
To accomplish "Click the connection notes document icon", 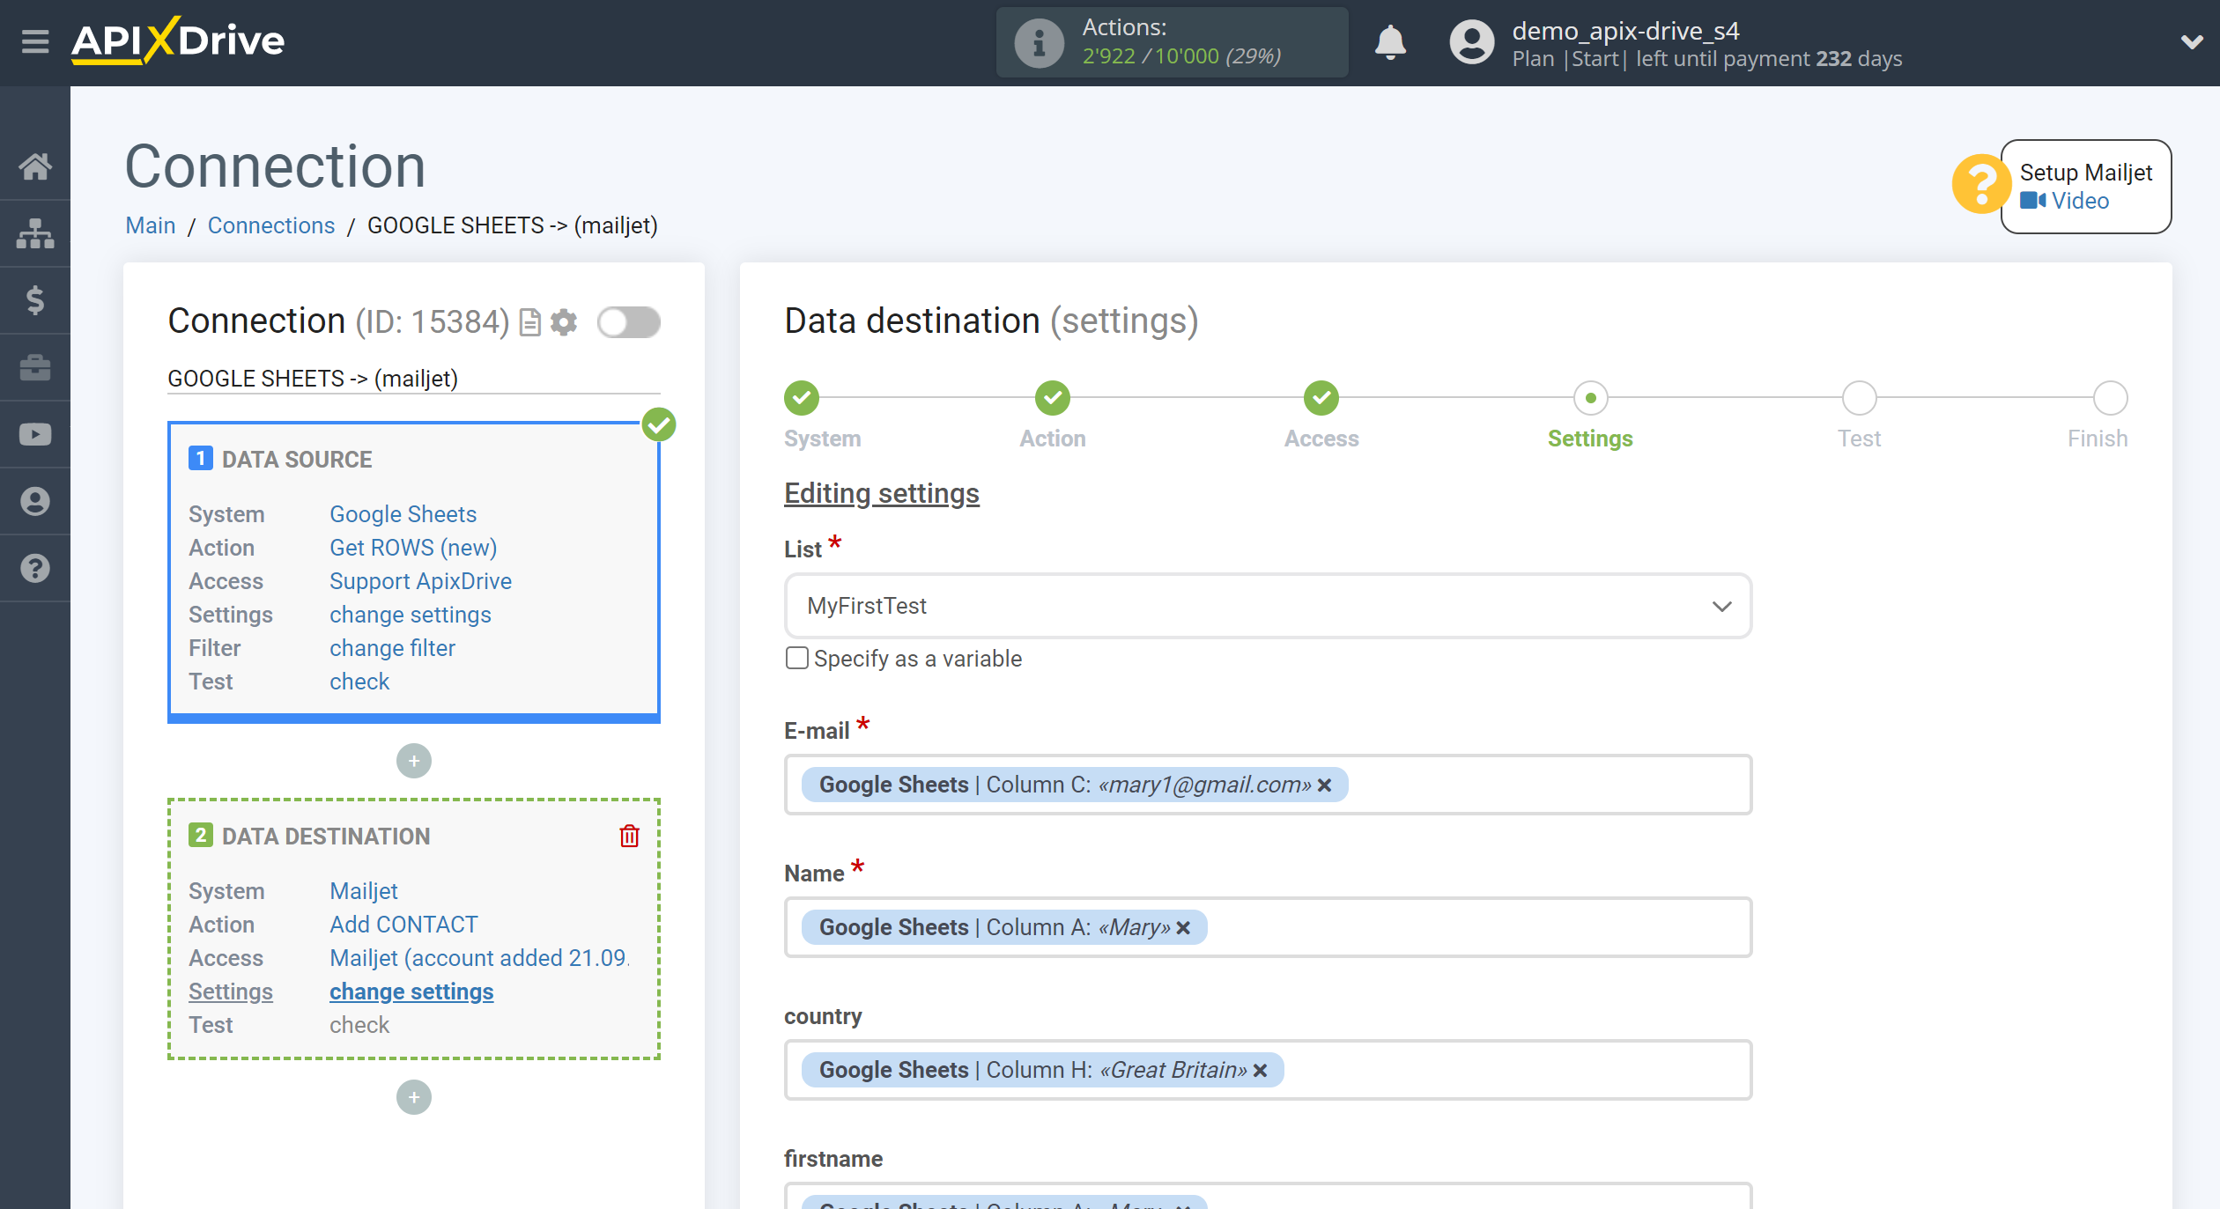I will (529, 322).
